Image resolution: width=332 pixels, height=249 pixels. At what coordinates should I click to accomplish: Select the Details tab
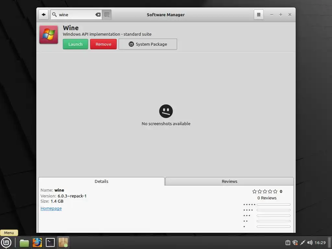click(x=101, y=181)
